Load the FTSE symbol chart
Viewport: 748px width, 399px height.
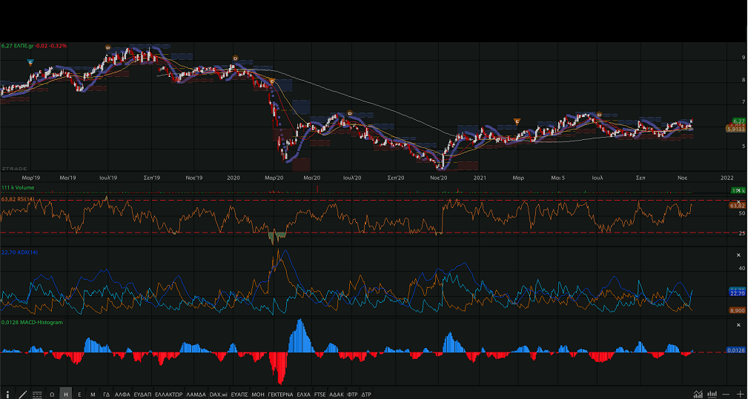(320, 394)
